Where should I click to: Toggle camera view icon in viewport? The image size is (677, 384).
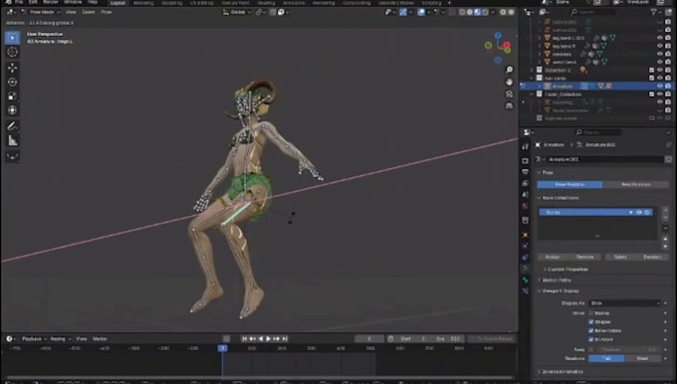(510, 95)
